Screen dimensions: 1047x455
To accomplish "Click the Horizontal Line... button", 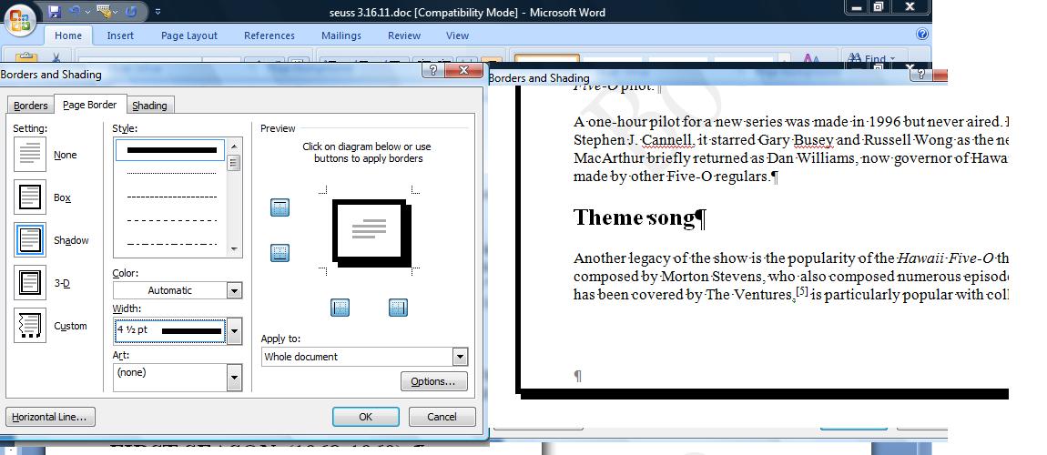I will pyautogui.click(x=50, y=417).
